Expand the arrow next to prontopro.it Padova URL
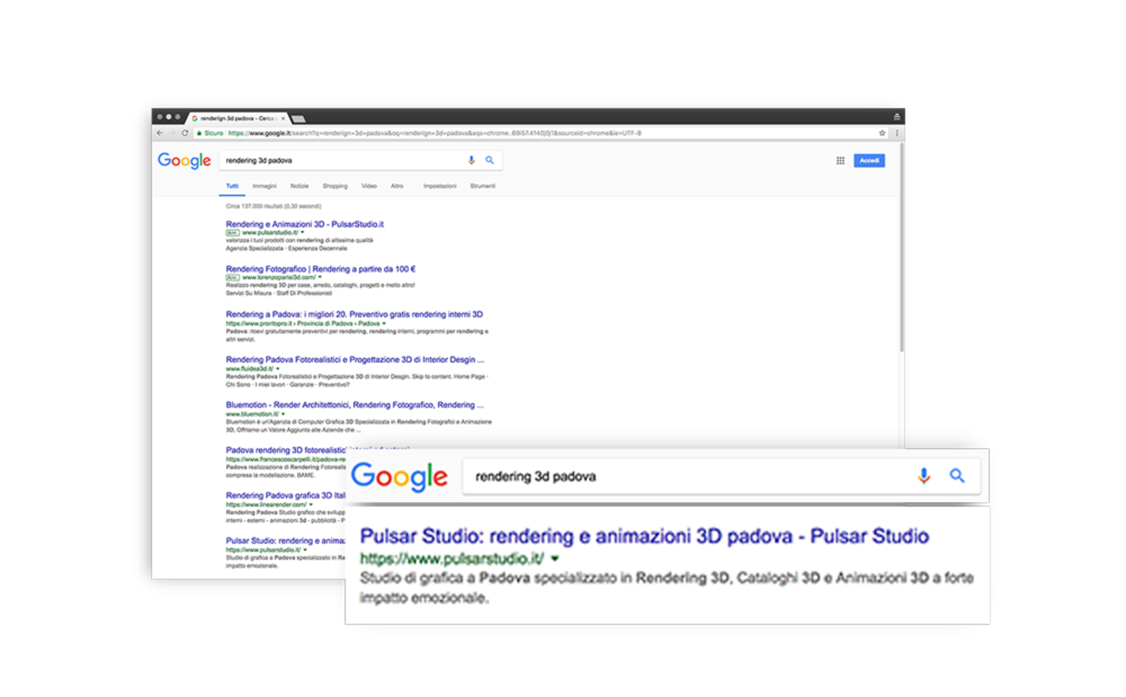The image size is (1126, 697). (384, 323)
